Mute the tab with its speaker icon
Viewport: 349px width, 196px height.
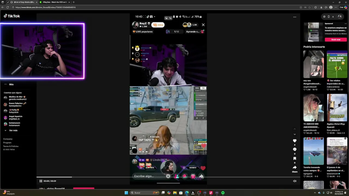(x=11, y=2)
